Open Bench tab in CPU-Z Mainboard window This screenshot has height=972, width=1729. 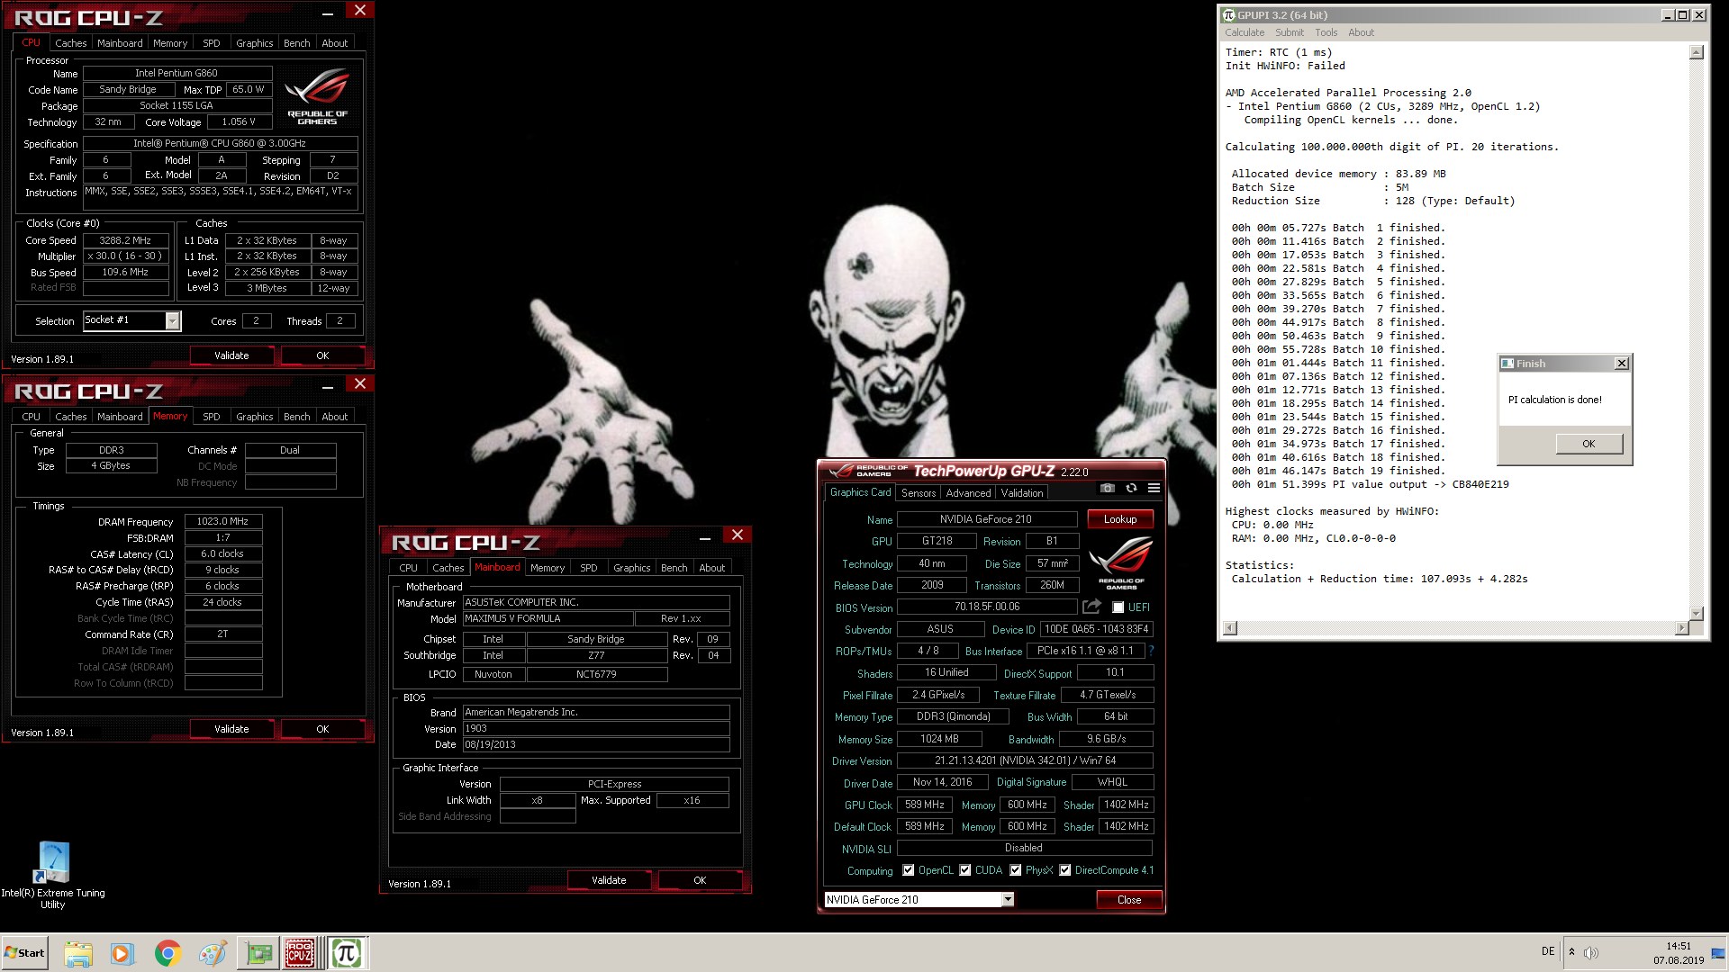click(674, 568)
